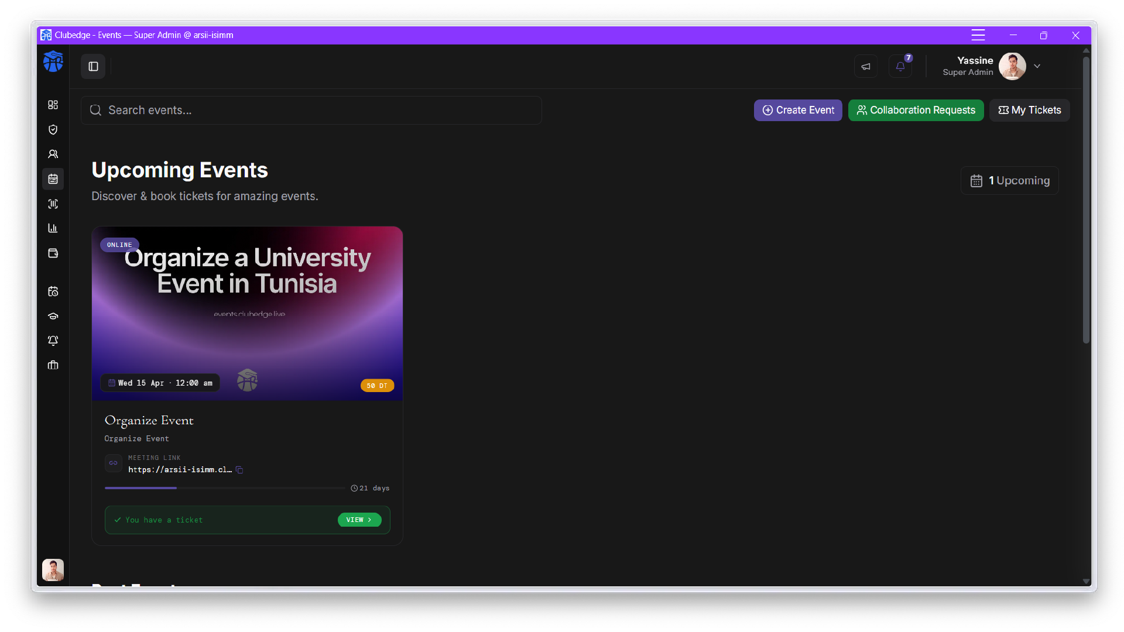Open the briefcase icon in sidebar

[x=53, y=365]
